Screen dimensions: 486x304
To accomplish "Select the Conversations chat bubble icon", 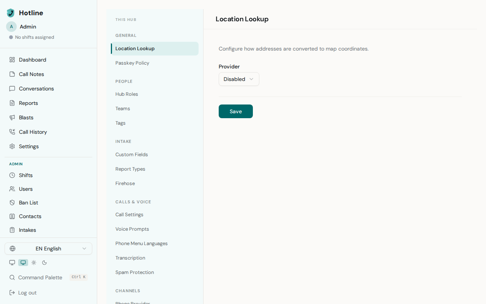I will [12, 89].
